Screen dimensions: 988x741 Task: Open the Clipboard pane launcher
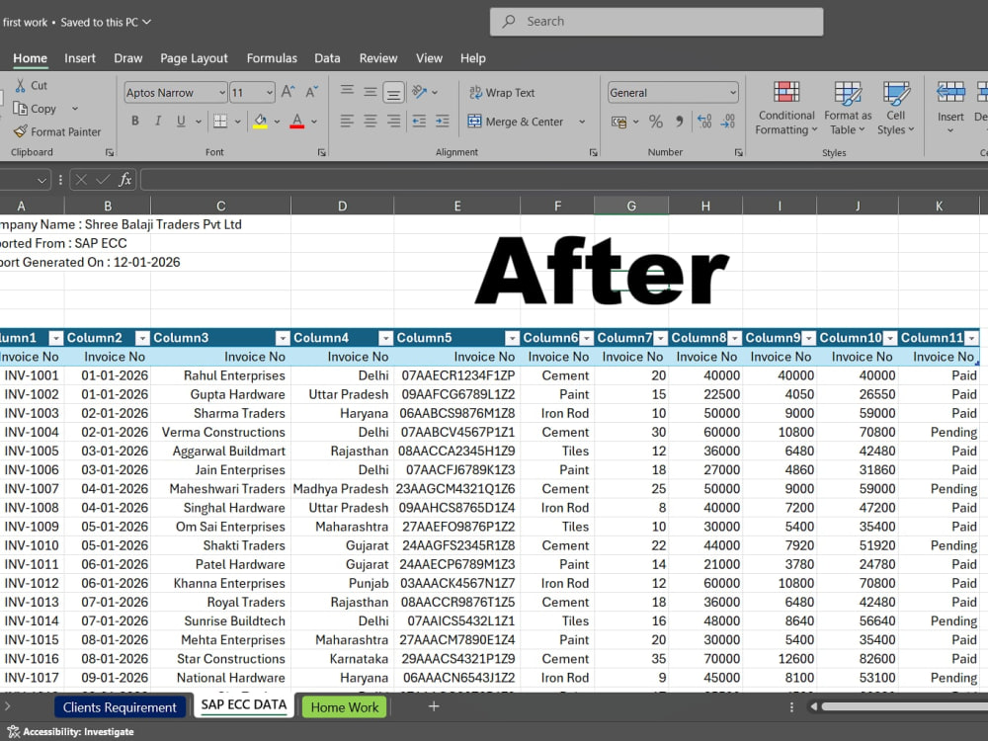click(x=110, y=152)
